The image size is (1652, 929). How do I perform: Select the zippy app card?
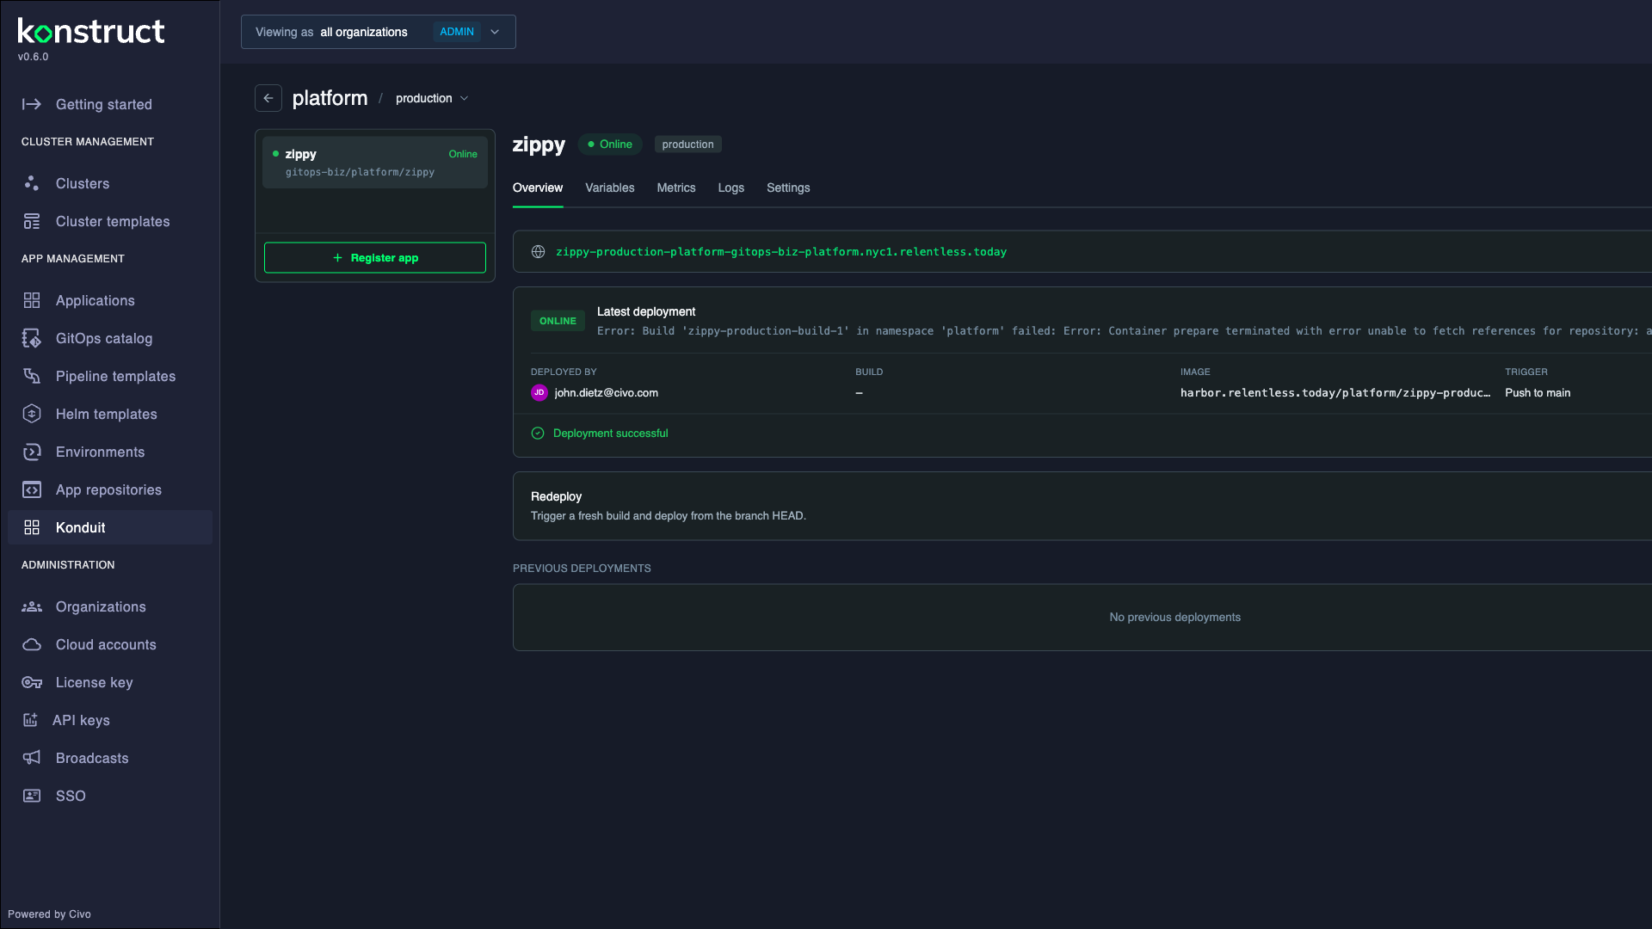click(x=375, y=163)
